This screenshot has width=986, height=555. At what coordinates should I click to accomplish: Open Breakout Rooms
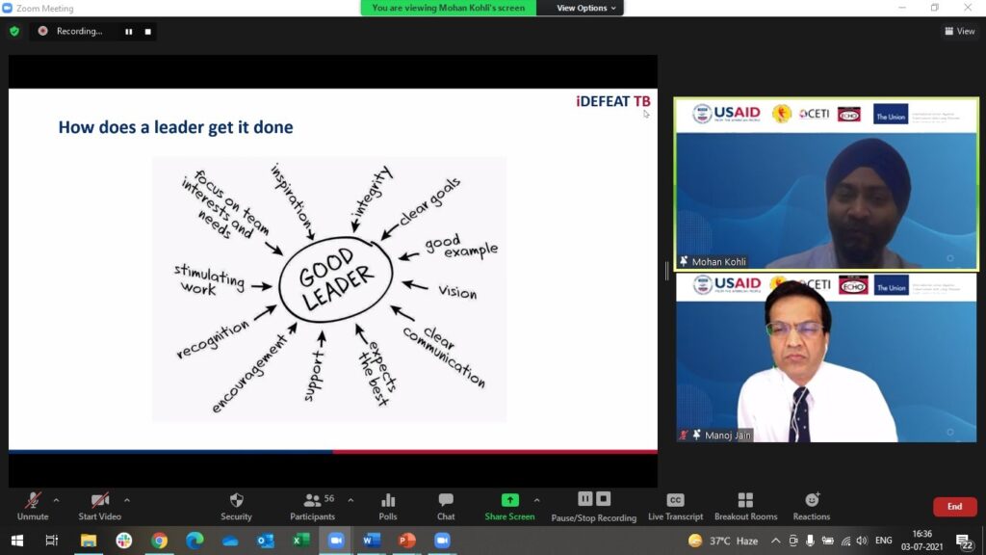745,501
